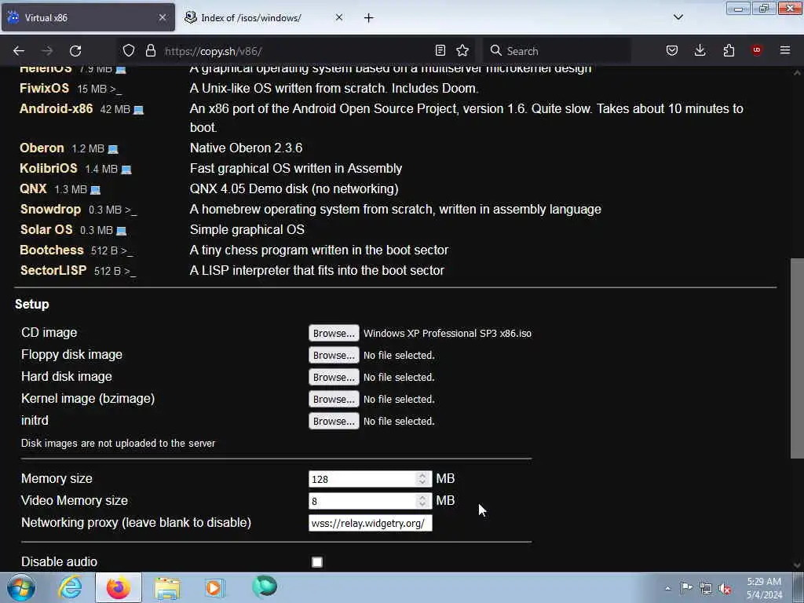Open the tracking protection shield icon
Screen dimensions: 804x603
pyautogui.click(x=129, y=51)
